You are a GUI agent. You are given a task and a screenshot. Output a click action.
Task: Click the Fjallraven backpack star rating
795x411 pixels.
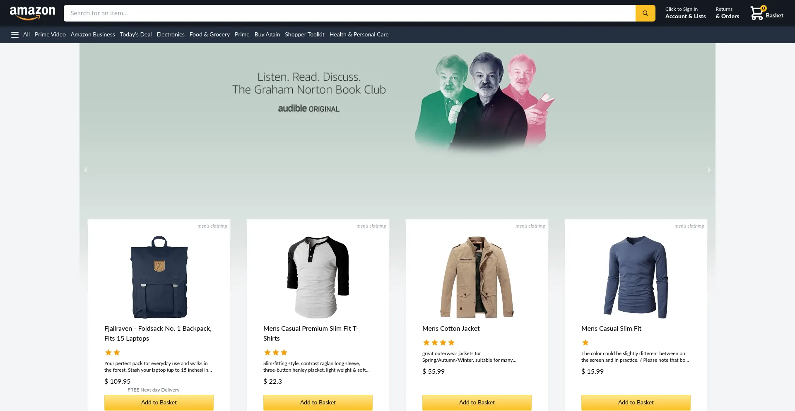coord(113,353)
